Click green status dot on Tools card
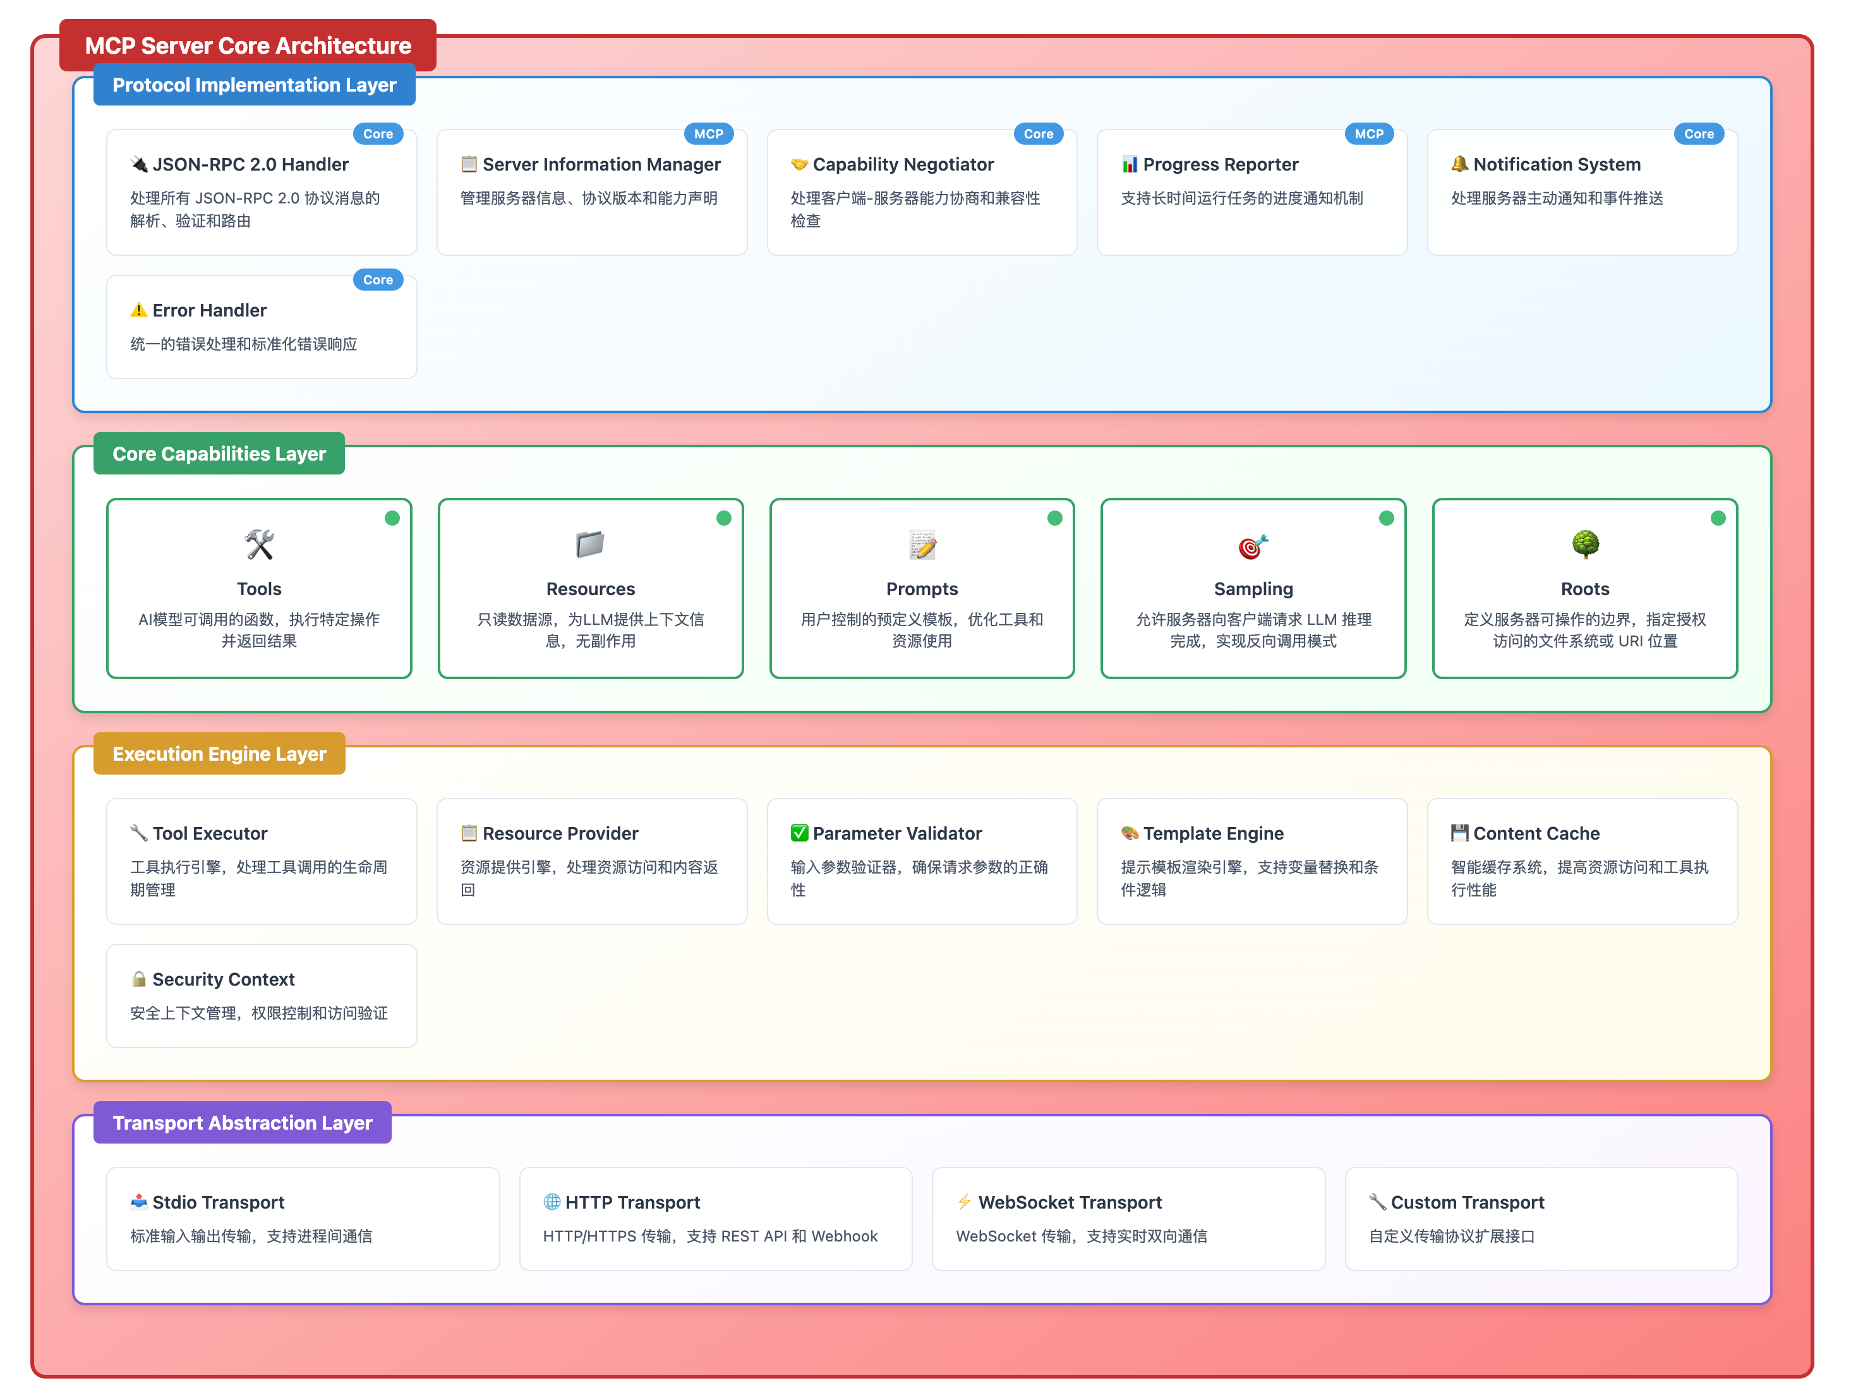The width and height of the screenshot is (1851, 1395). (392, 518)
